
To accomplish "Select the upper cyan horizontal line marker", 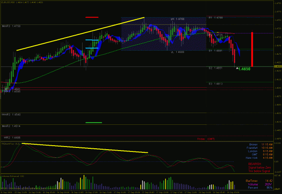I will tap(92, 40).
